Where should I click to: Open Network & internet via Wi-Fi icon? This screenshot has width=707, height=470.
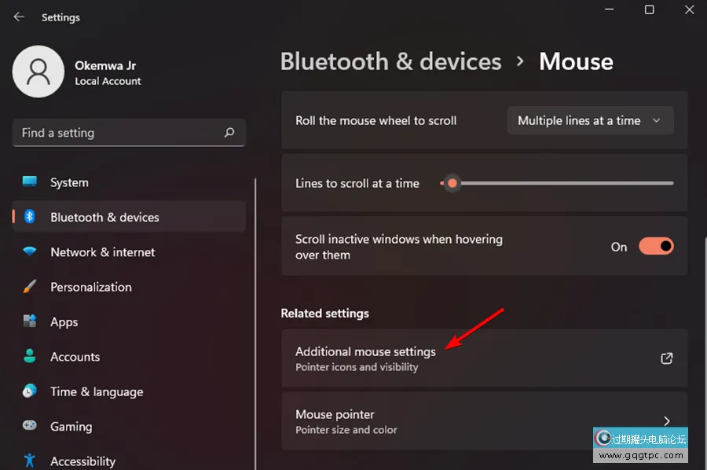pyautogui.click(x=30, y=252)
